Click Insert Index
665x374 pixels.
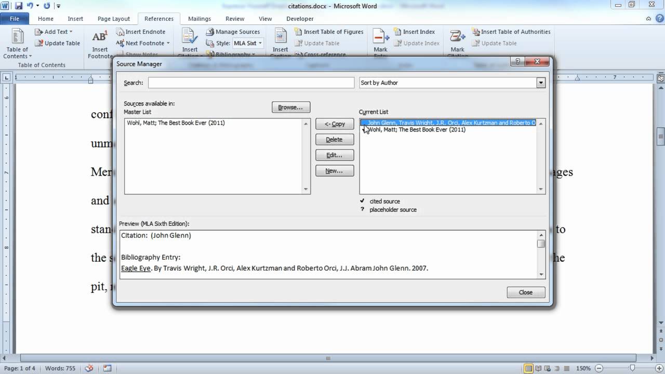414,32
